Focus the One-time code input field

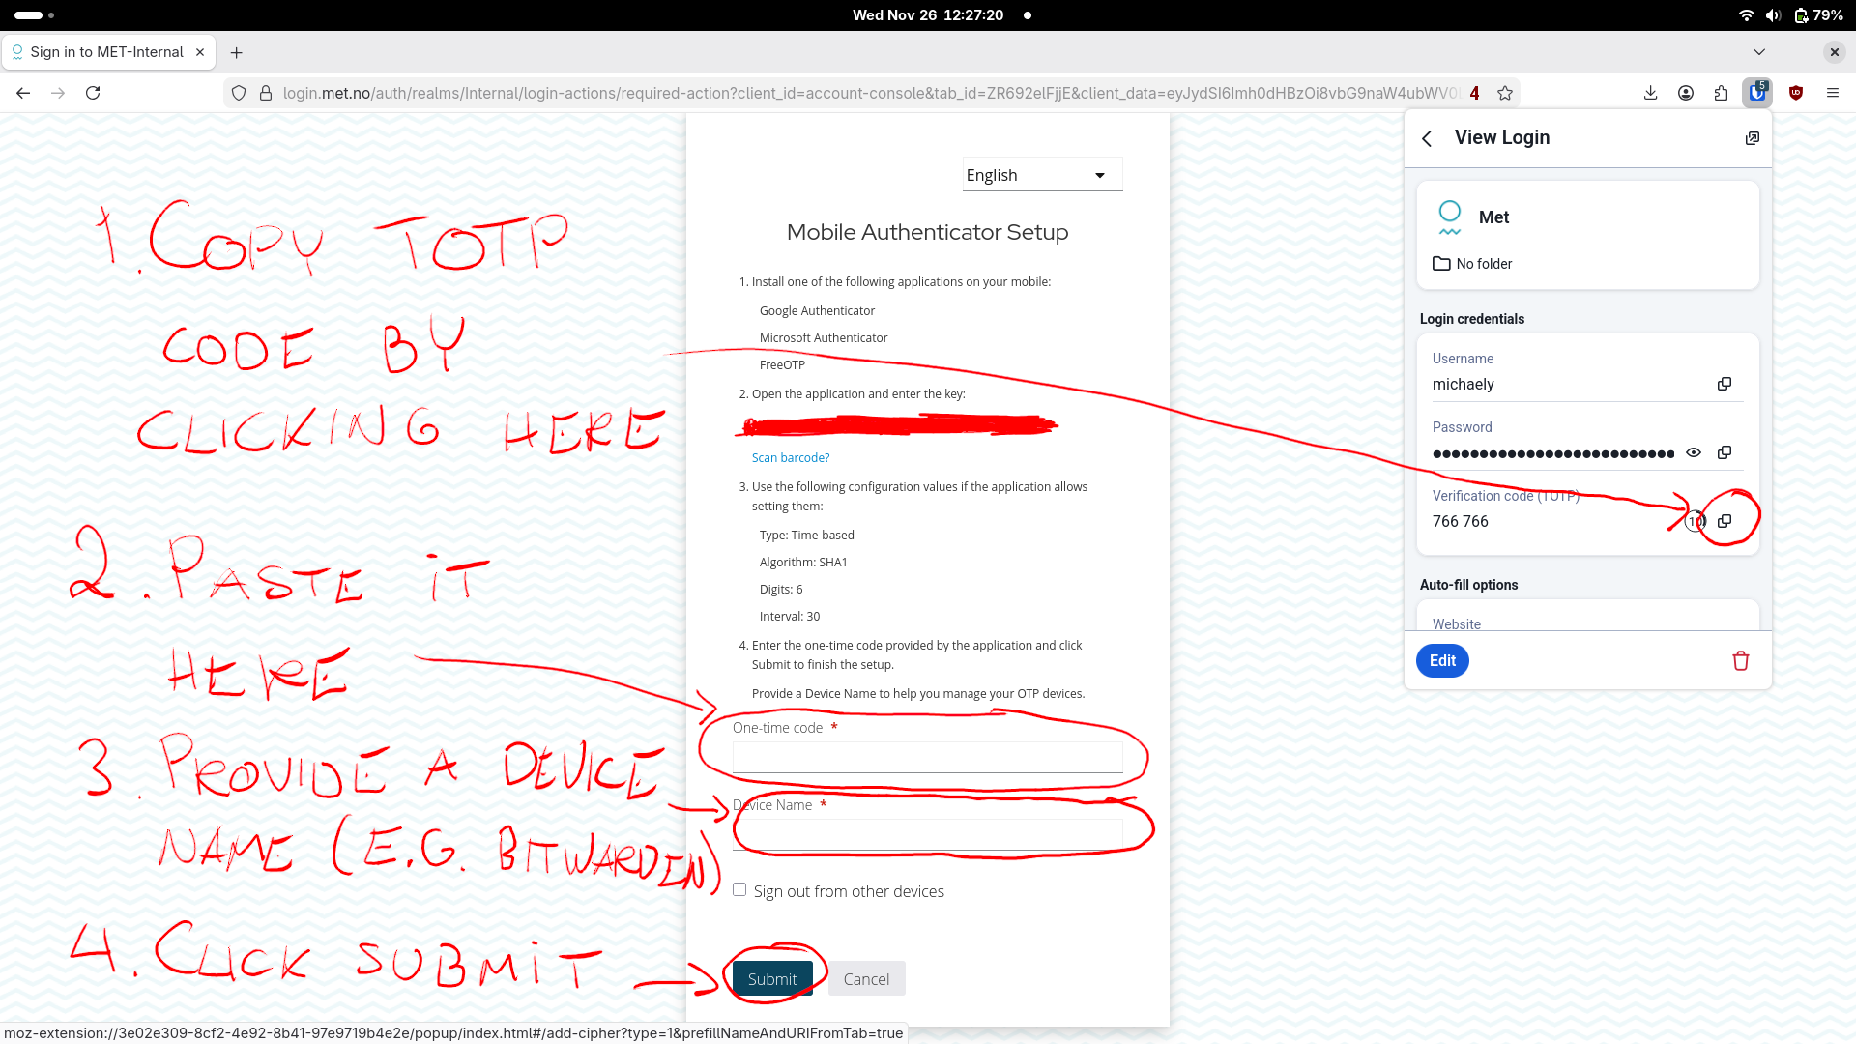(927, 757)
